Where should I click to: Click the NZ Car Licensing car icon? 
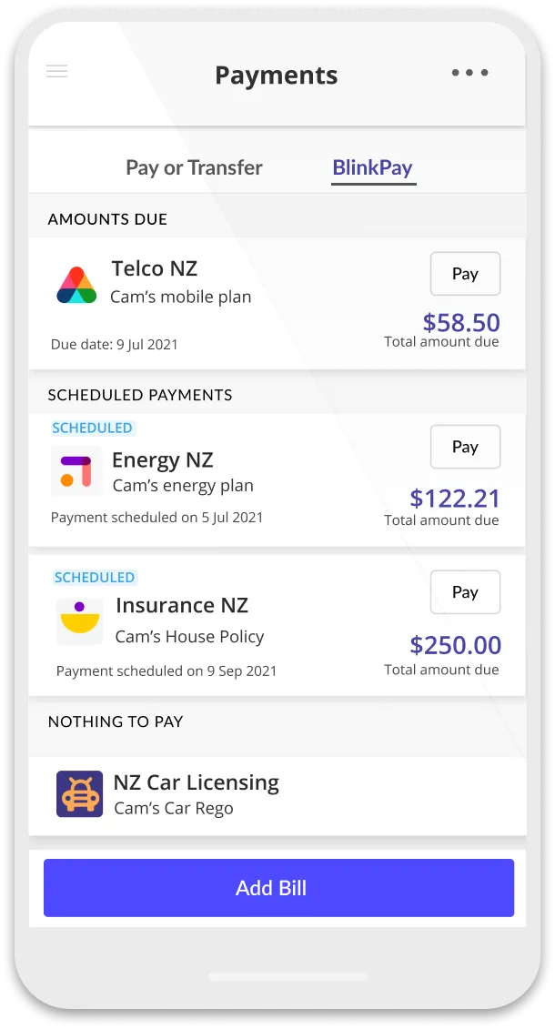tap(79, 793)
